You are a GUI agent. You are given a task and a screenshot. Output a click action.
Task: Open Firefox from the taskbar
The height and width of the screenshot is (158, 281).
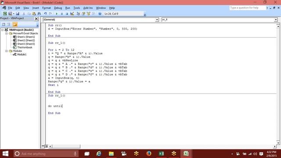click(x=148, y=154)
